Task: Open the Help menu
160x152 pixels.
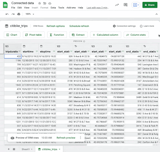Action: pos(80,8)
